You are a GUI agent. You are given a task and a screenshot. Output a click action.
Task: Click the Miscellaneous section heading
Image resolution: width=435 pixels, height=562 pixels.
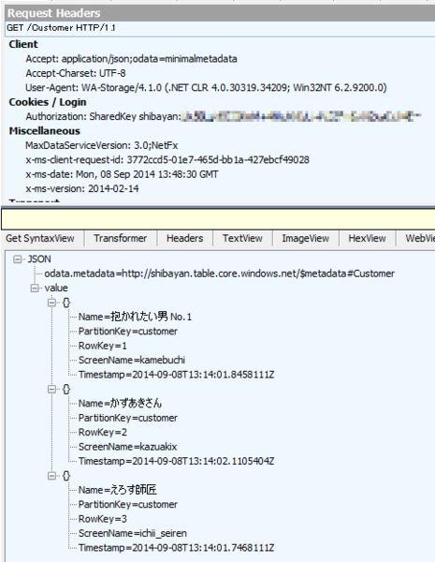[44, 131]
